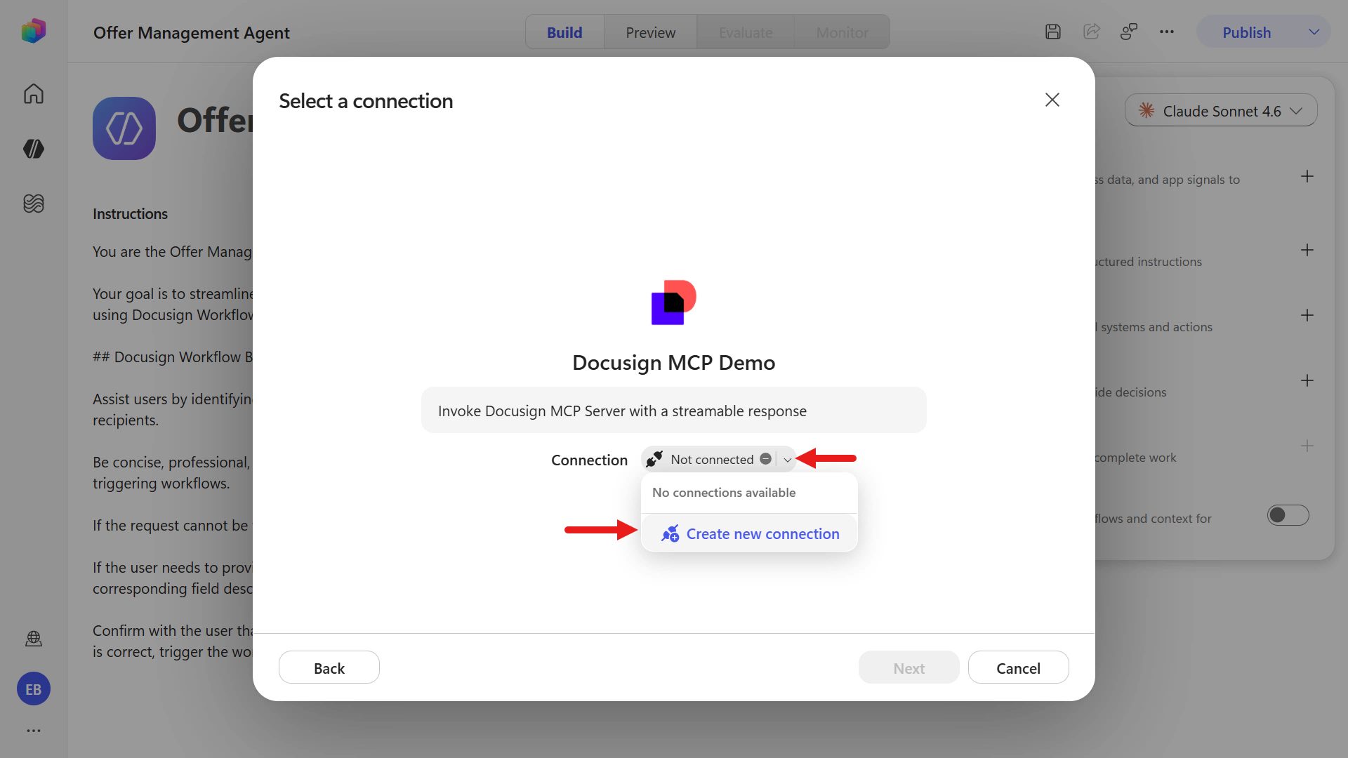The width and height of the screenshot is (1348, 758).
Task: Click the Back button
Action: [329, 667]
